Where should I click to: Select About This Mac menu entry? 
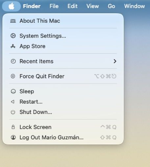[63, 21]
